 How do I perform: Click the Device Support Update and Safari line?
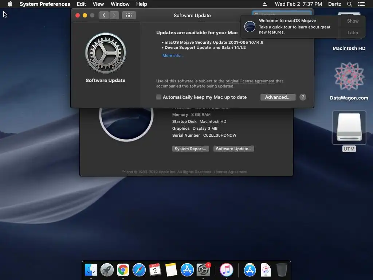point(205,47)
